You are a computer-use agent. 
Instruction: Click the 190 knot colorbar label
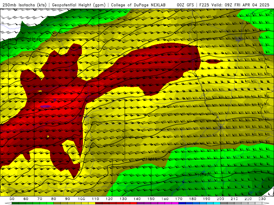coord(207,199)
